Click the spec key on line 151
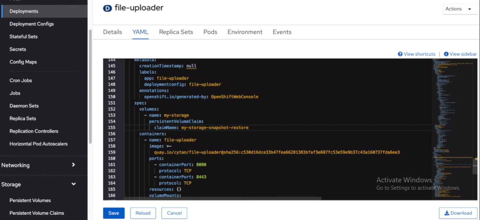 click(140, 103)
